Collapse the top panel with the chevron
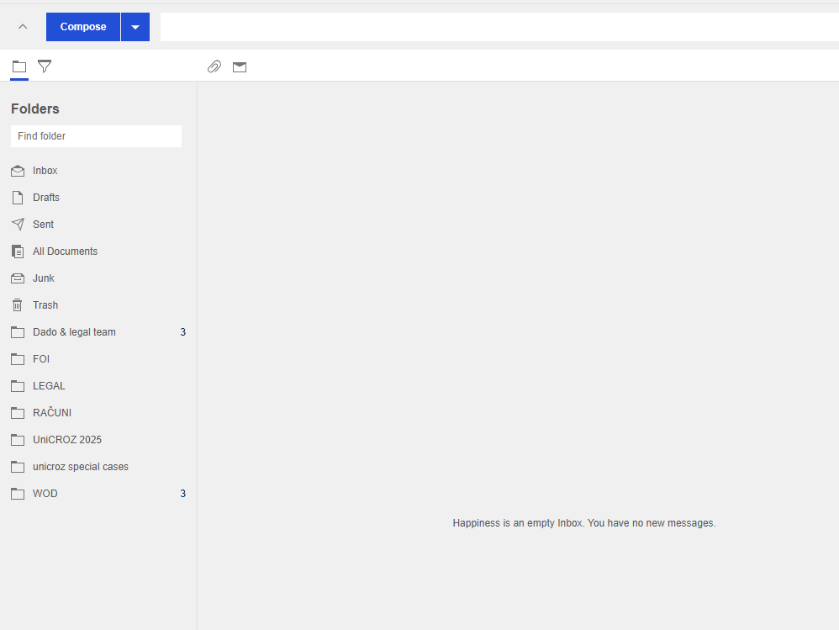839x630 pixels. pos(23,27)
